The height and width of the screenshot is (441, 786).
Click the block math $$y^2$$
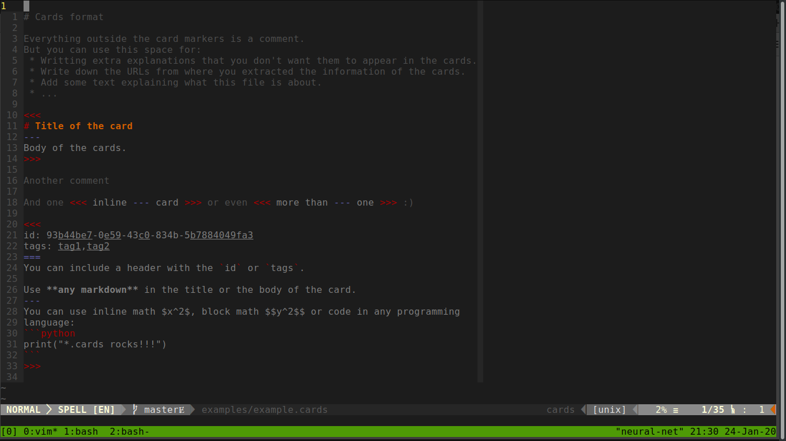(284, 311)
